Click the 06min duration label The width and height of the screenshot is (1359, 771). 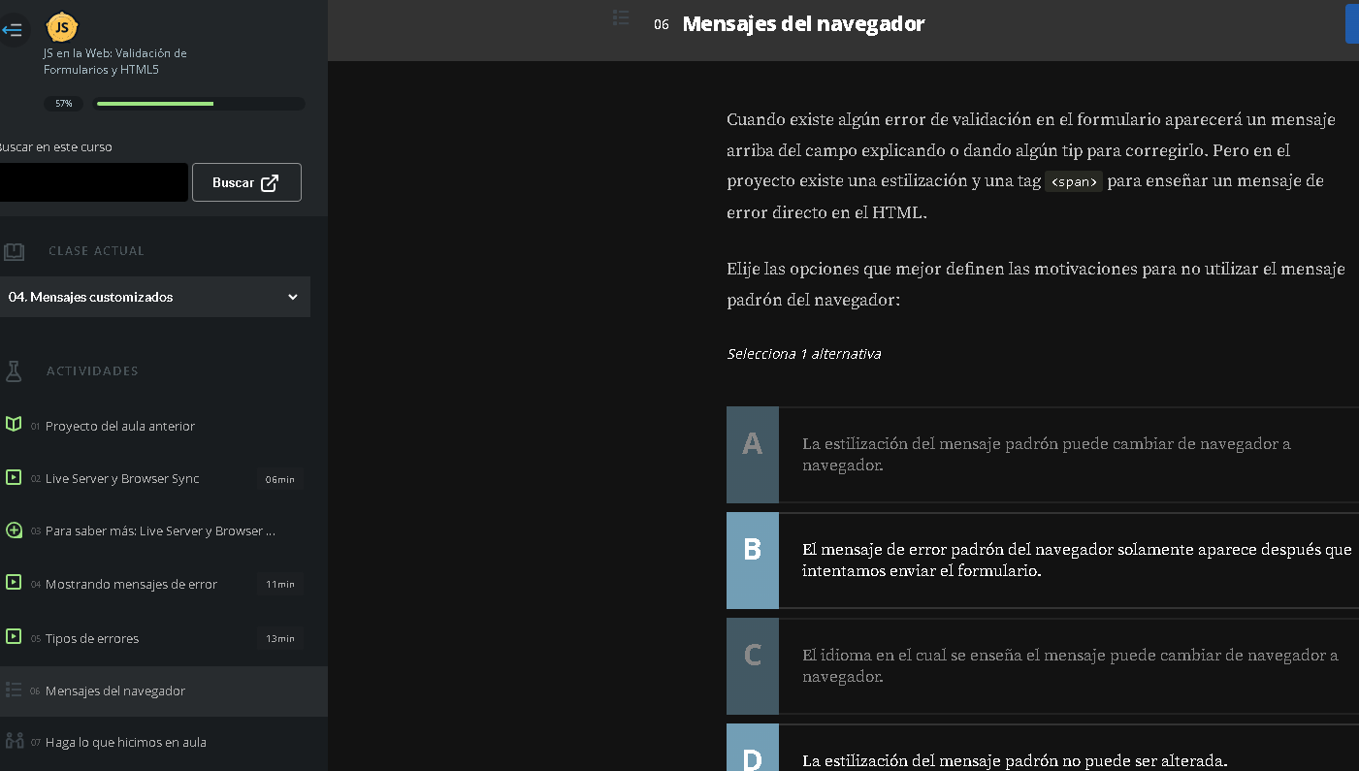[280, 479]
